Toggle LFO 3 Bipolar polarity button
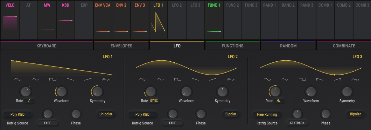This screenshot has height=130, width=371. click(355, 114)
